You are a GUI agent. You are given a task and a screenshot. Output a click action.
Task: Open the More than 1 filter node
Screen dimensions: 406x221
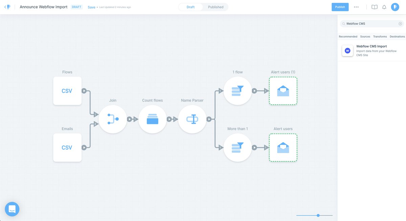click(238, 147)
